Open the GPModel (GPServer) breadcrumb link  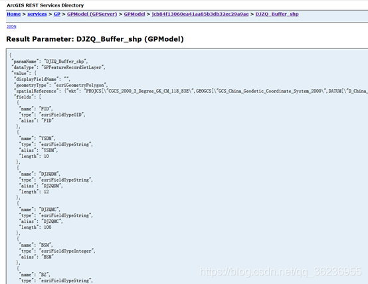(x=92, y=14)
